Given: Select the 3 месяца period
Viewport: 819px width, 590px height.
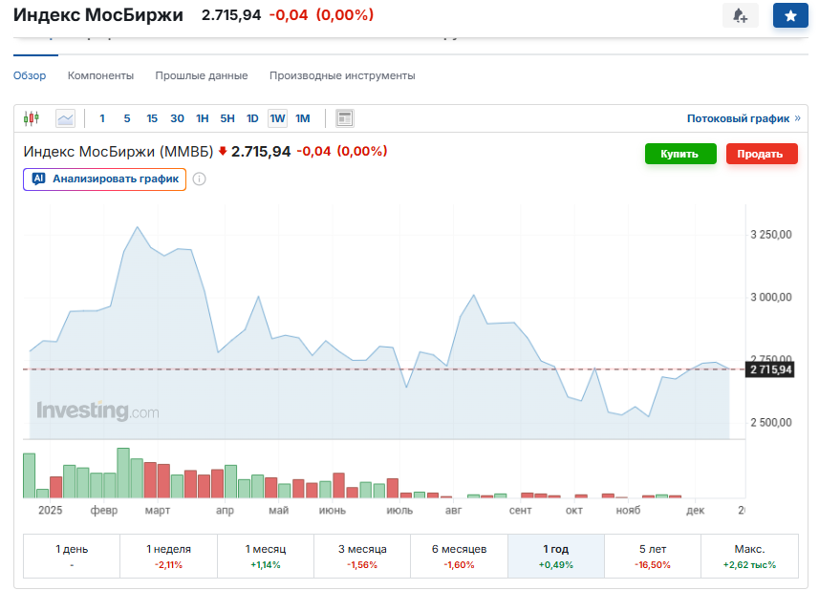Looking at the screenshot, I should pyautogui.click(x=362, y=556).
